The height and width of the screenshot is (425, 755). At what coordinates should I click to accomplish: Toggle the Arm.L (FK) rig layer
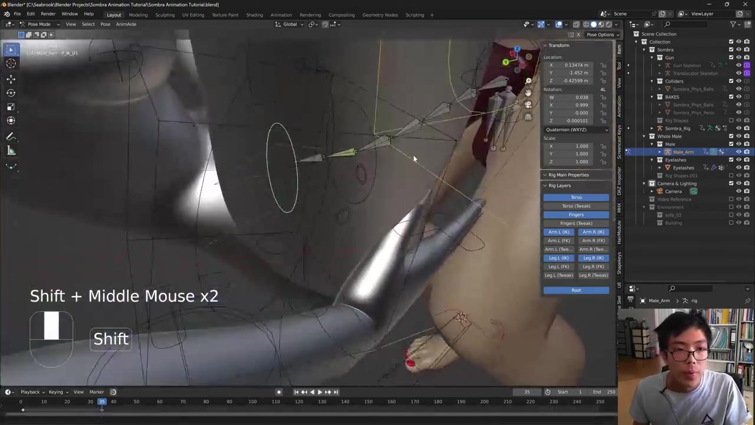click(559, 240)
